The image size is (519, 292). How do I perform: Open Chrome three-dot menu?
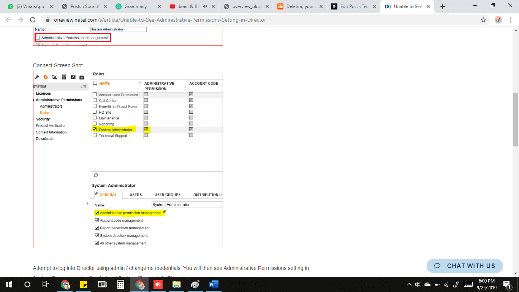(x=511, y=20)
